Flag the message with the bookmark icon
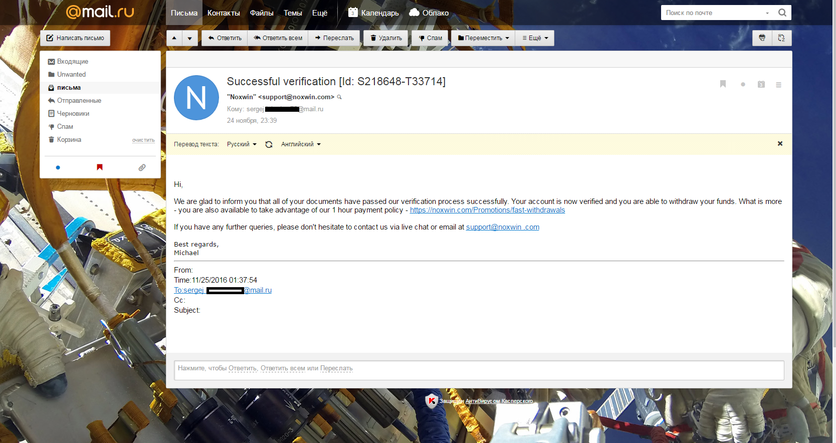Viewport: 836px width, 443px height. pyautogui.click(x=723, y=84)
